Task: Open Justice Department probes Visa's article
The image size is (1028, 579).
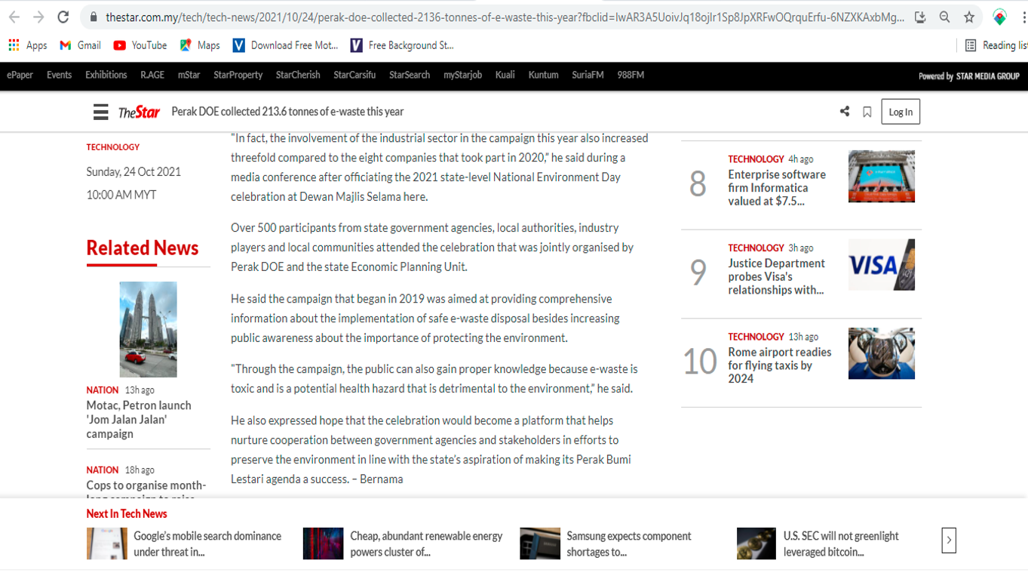Action: tap(777, 276)
